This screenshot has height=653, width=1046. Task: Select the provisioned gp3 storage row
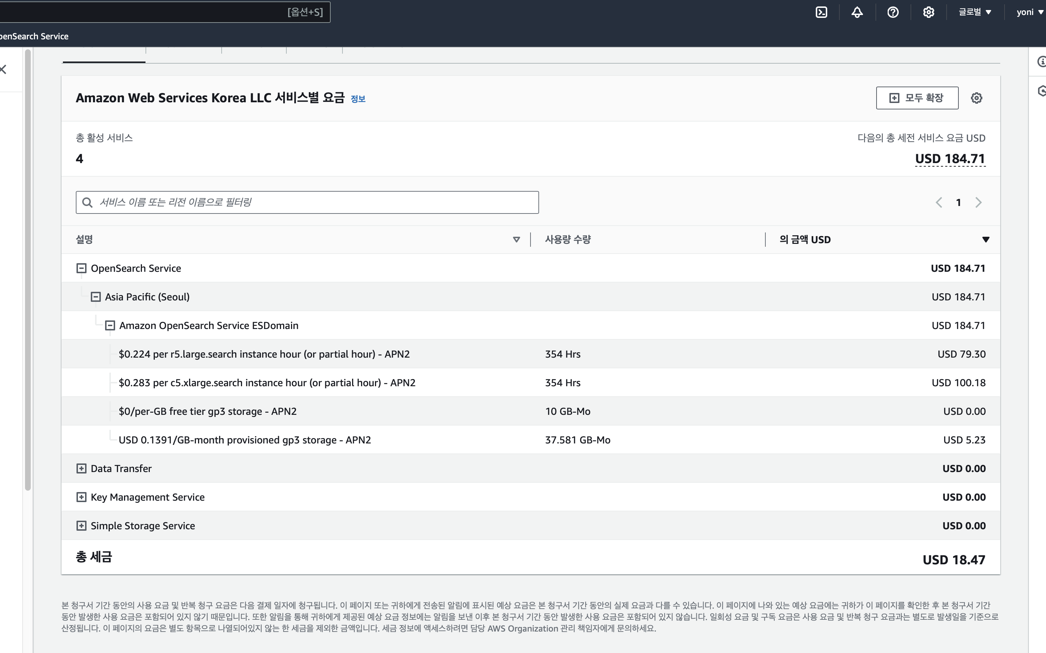(x=531, y=440)
